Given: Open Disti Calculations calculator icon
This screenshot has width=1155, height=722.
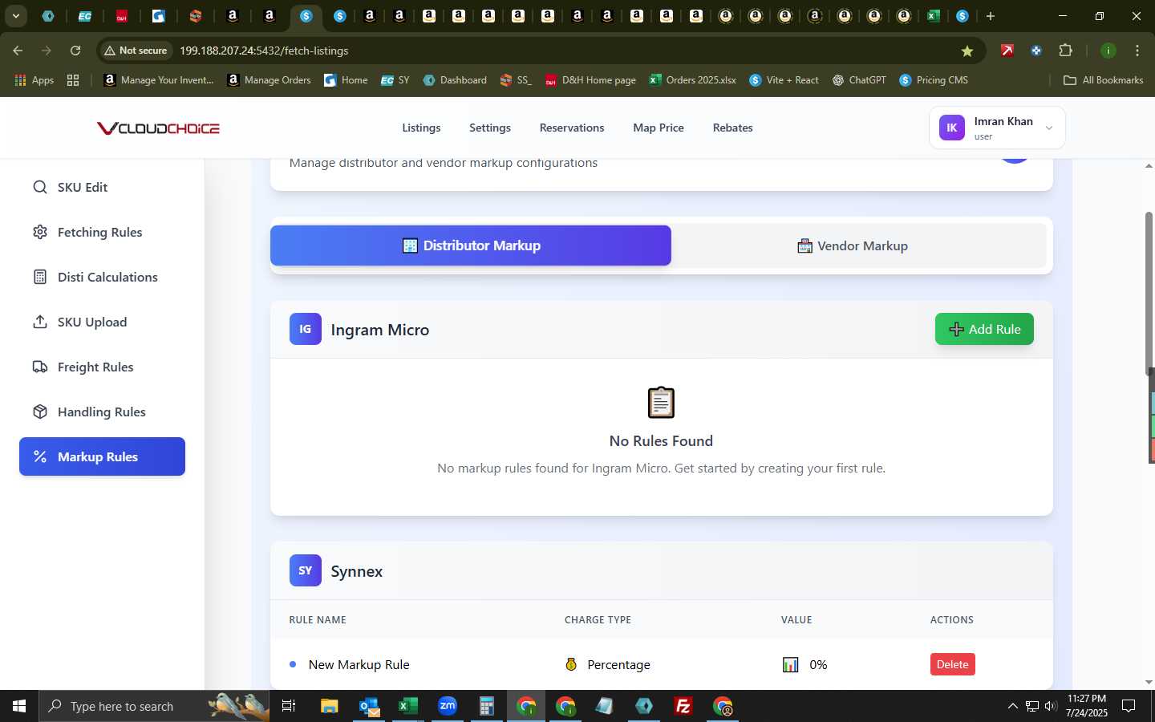Looking at the screenshot, I should pyautogui.click(x=40, y=277).
